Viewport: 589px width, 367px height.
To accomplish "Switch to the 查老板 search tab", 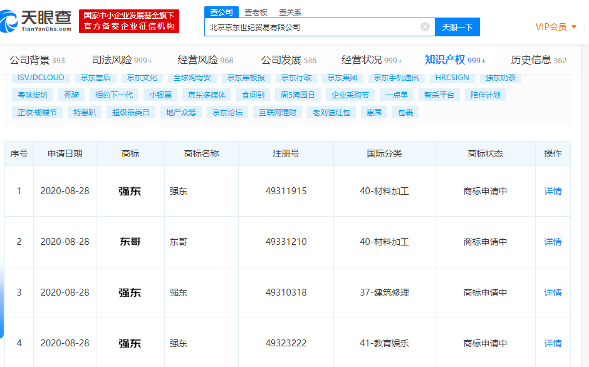I will pyautogui.click(x=256, y=12).
